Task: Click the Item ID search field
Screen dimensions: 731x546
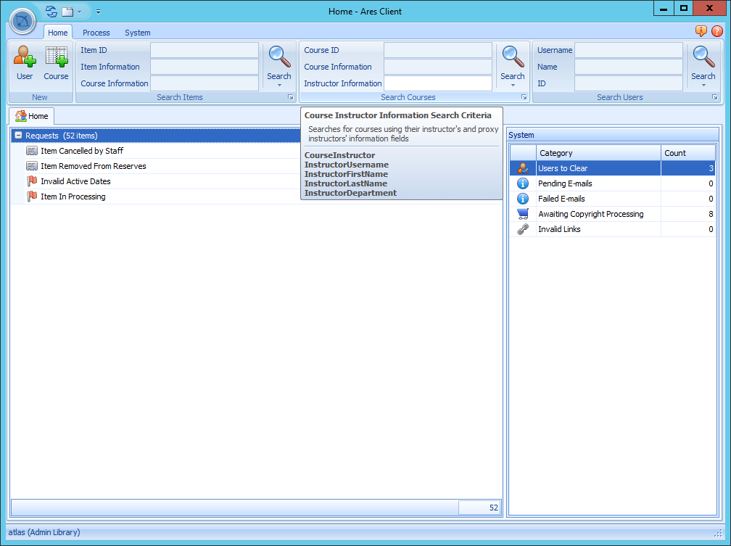Action: coord(205,50)
